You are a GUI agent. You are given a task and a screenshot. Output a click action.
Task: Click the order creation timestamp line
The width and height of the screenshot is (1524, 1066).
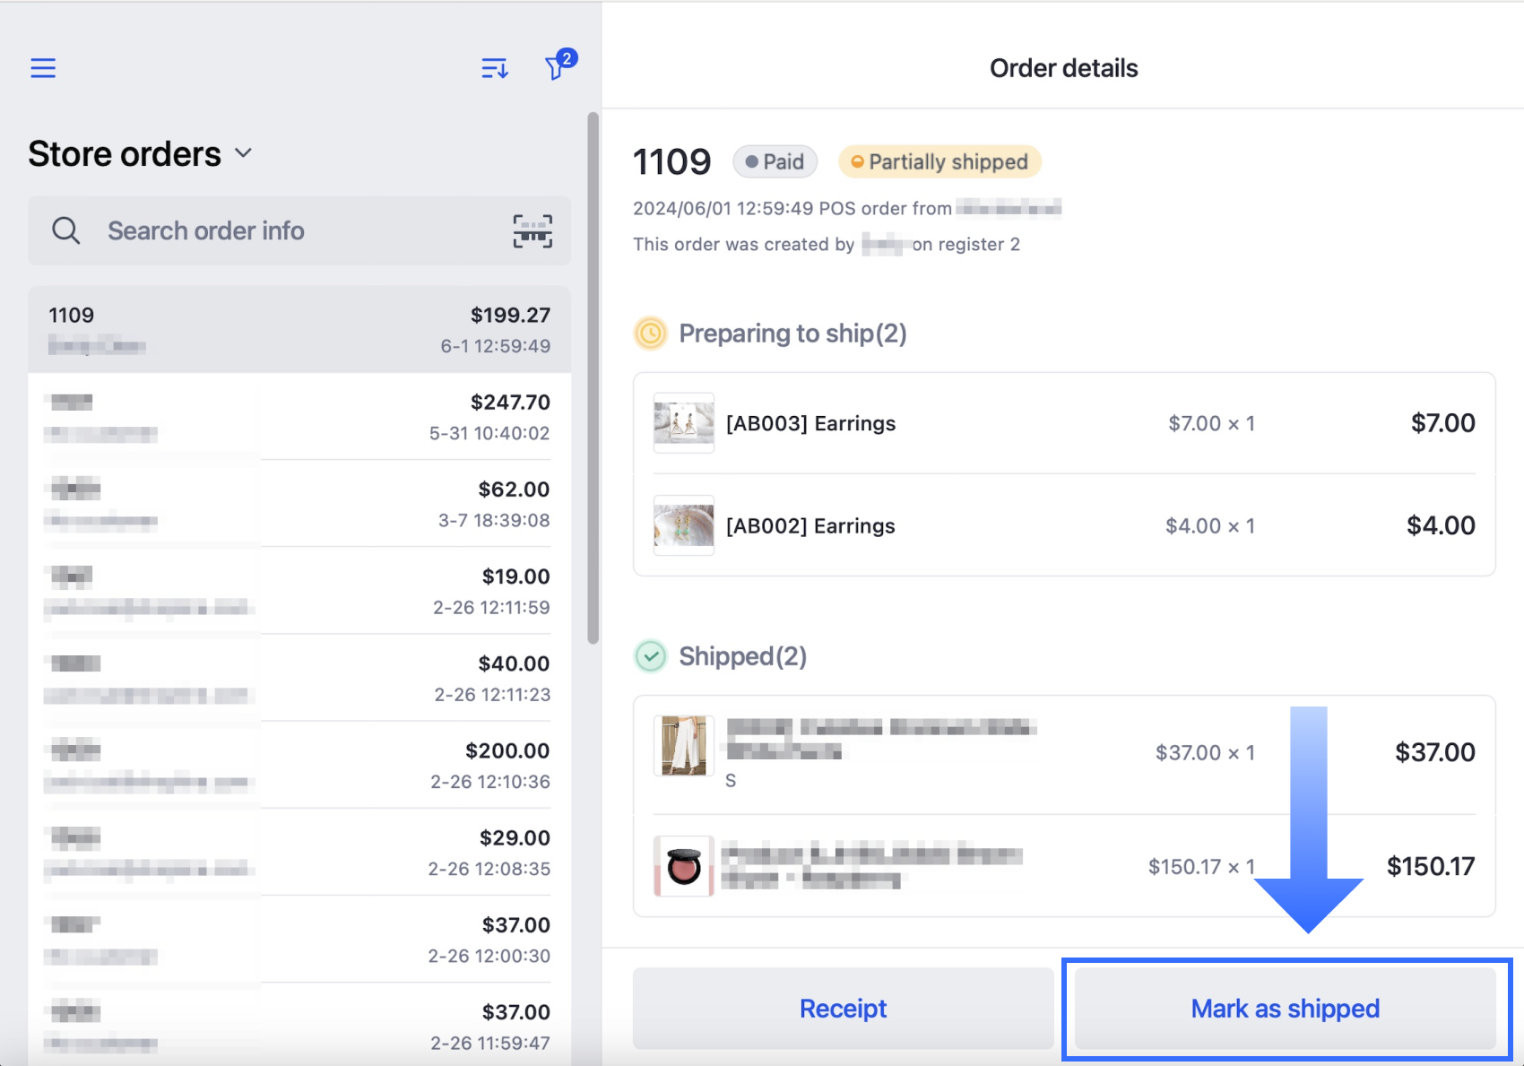(847, 209)
